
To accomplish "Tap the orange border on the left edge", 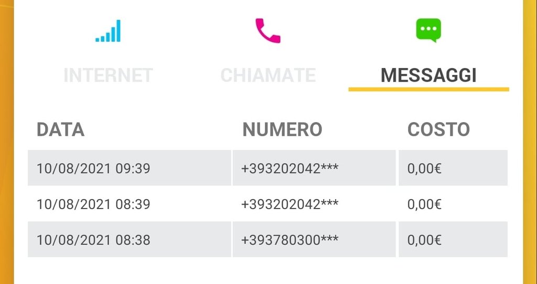I will (x=7, y=142).
